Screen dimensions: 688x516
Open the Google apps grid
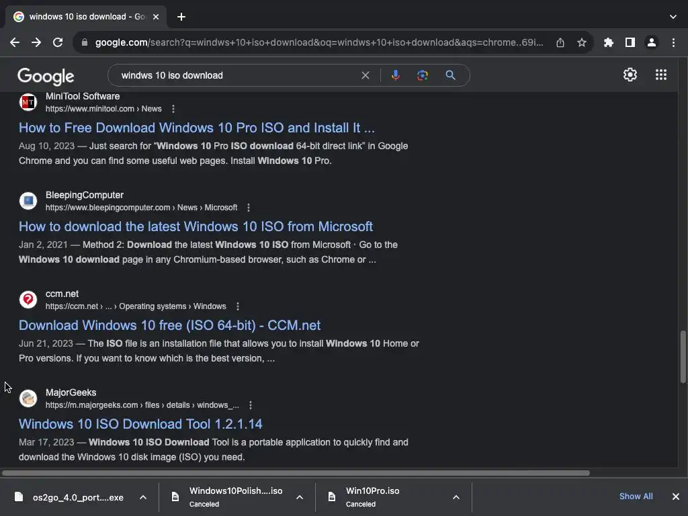(x=661, y=75)
